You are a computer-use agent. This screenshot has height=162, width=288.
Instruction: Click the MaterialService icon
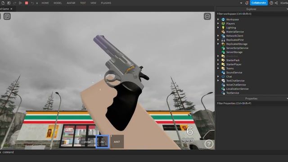click(223, 31)
